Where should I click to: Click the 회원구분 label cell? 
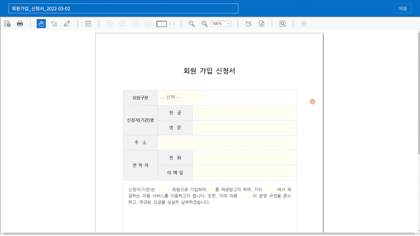point(140,98)
